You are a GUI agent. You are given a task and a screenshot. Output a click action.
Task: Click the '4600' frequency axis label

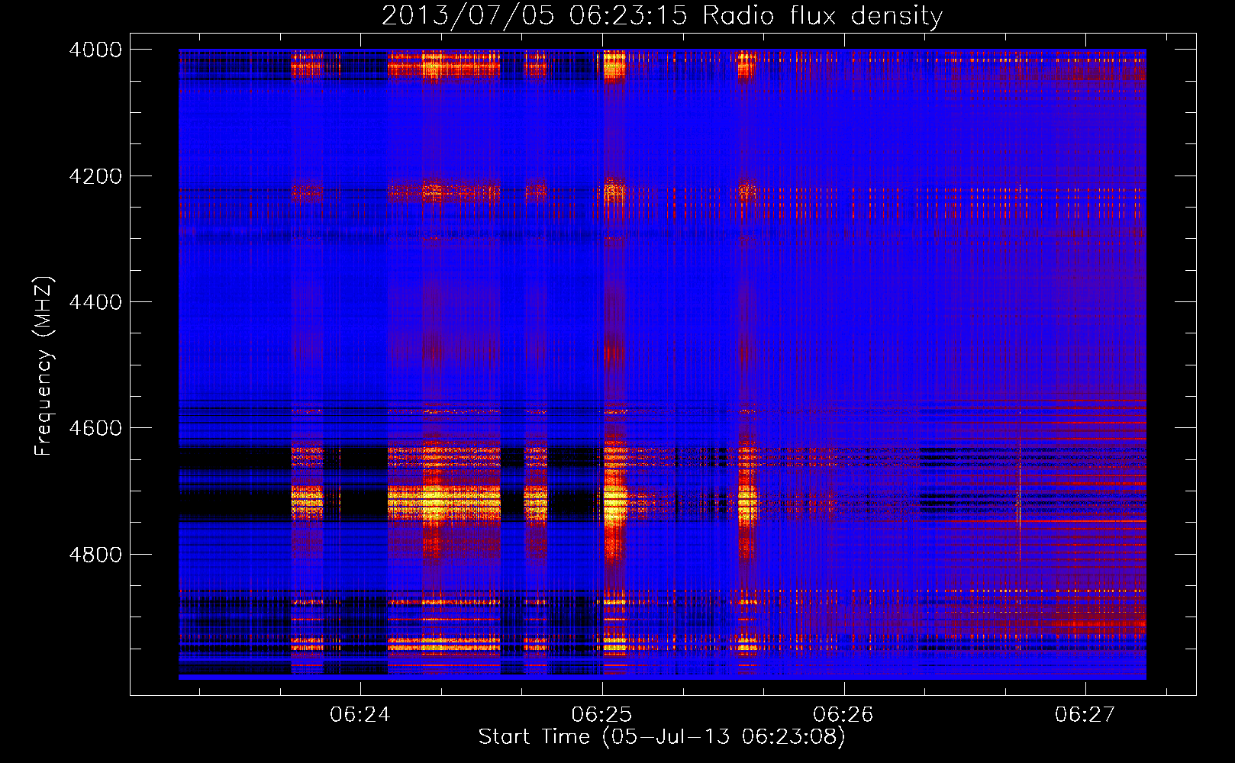(x=95, y=428)
